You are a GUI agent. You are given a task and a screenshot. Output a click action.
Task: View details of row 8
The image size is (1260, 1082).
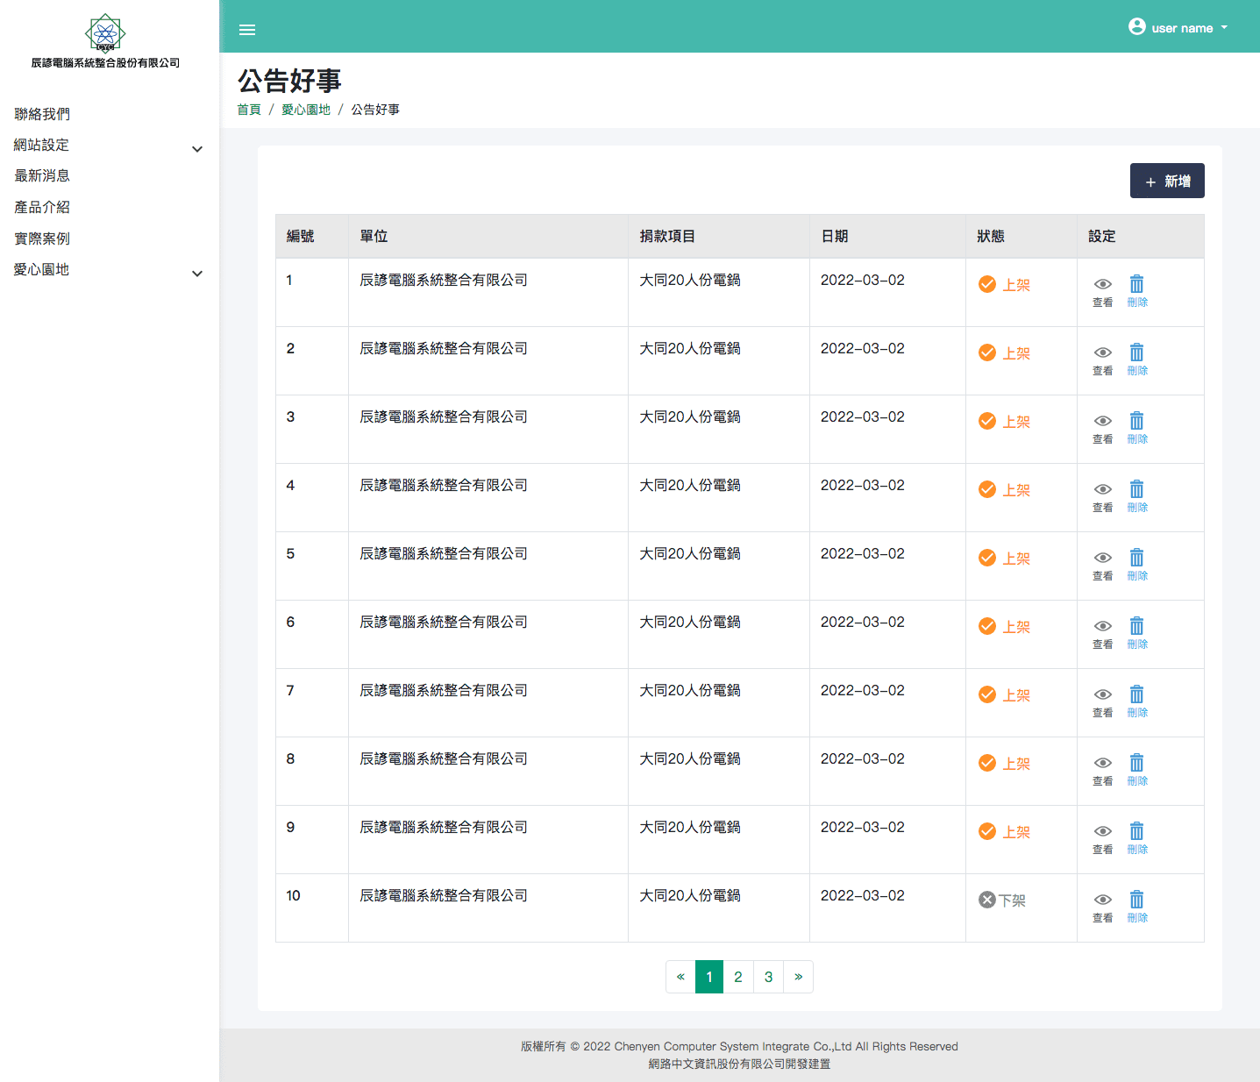coord(1103,770)
